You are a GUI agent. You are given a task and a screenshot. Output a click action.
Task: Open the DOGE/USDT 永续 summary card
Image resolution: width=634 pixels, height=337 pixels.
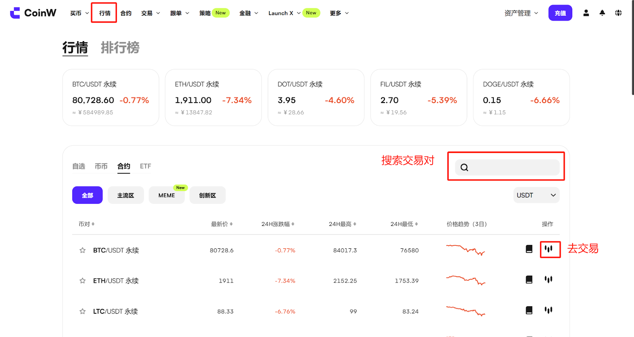[x=521, y=98]
